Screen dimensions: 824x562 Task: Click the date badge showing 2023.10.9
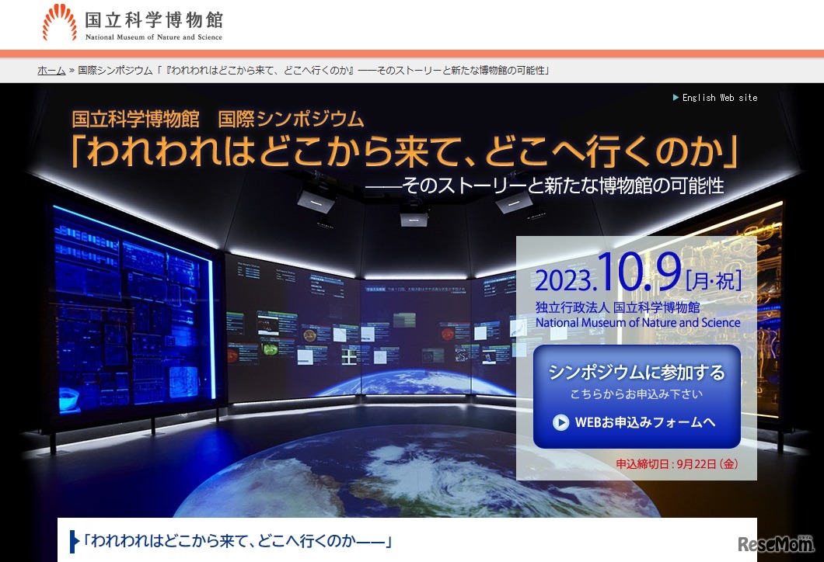tap(637, 274)
